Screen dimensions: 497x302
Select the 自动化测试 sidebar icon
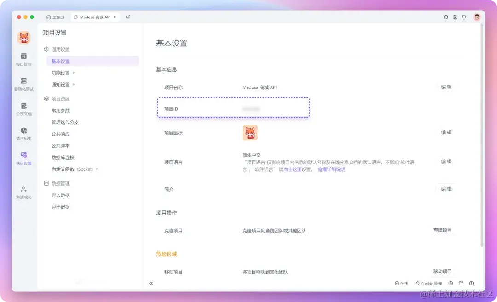point(23,85)
